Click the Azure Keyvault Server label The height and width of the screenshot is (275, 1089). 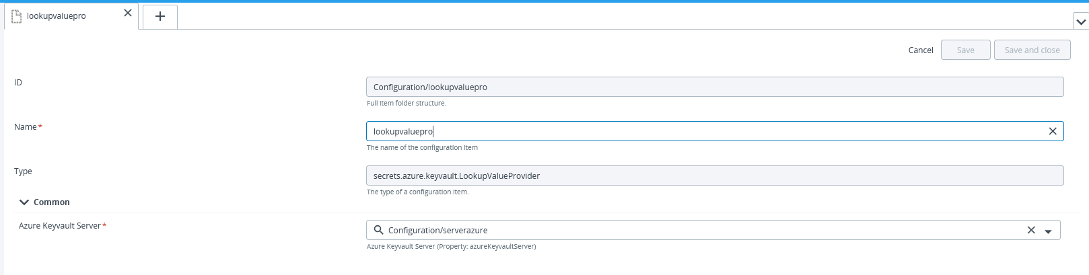click(x=60, y=226)
